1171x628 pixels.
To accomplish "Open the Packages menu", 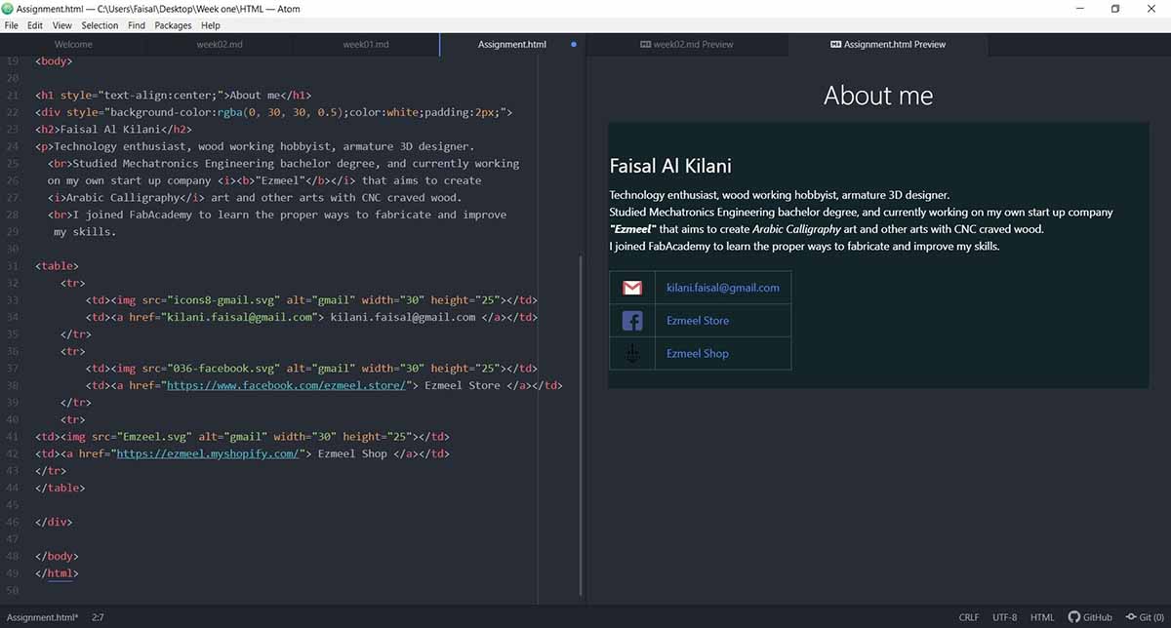I will (x=174, y=25).
